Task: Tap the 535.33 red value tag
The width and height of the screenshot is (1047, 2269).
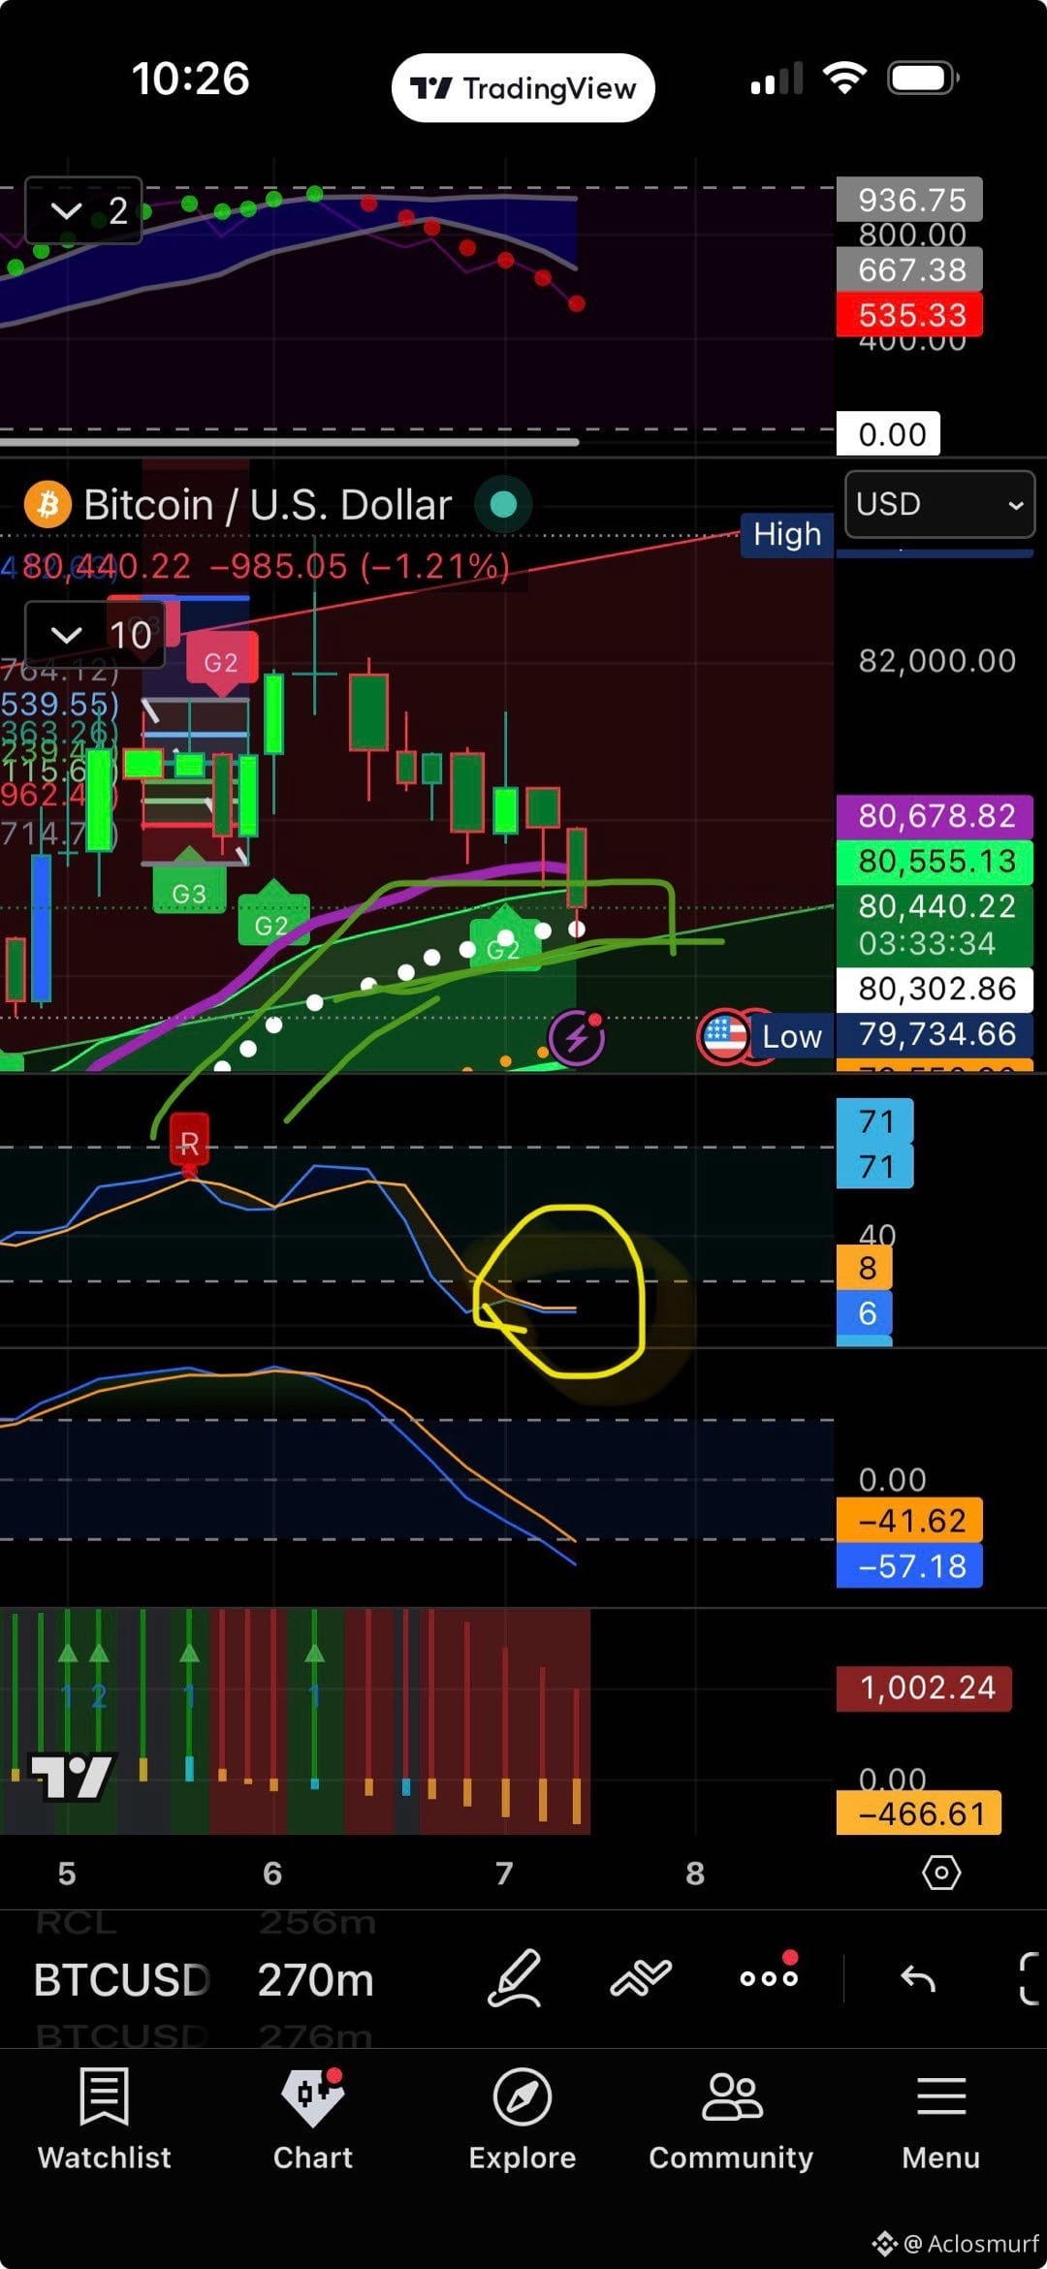Action: tap(909, 315)
